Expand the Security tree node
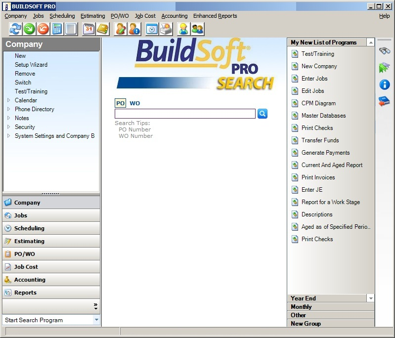Viewport: 395px width, 338px height. click(x=9, y=127)
